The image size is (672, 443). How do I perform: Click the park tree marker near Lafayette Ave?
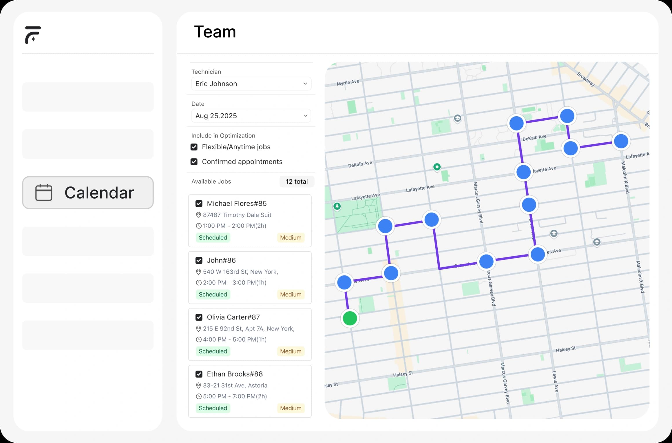click(x=337, y=206)
